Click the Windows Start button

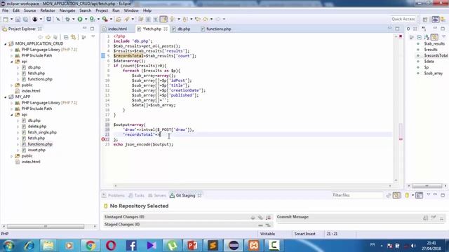click(x=8, y=246)
